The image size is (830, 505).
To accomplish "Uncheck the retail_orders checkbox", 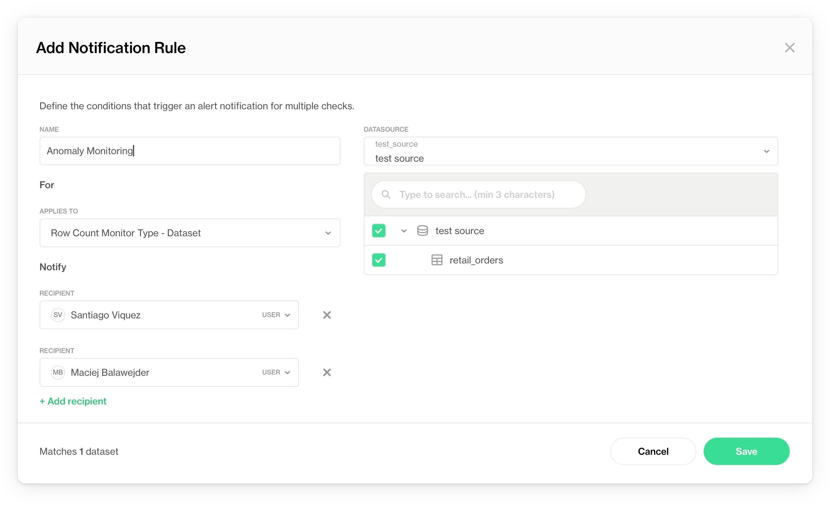I will 378,260.
